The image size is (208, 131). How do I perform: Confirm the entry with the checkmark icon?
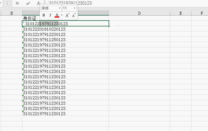tap(28, 3)
